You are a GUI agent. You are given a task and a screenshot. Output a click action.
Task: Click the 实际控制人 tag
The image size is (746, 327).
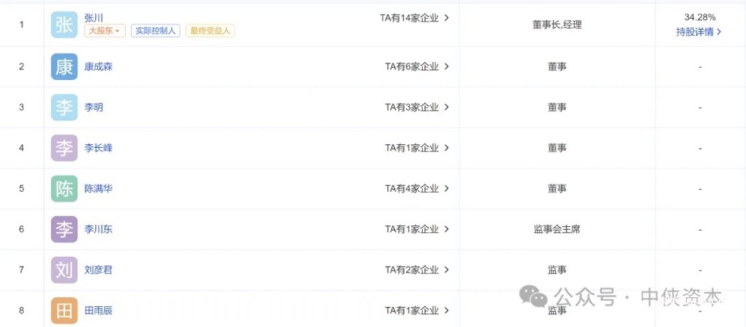pyautogui.click(x=156, y=31)
